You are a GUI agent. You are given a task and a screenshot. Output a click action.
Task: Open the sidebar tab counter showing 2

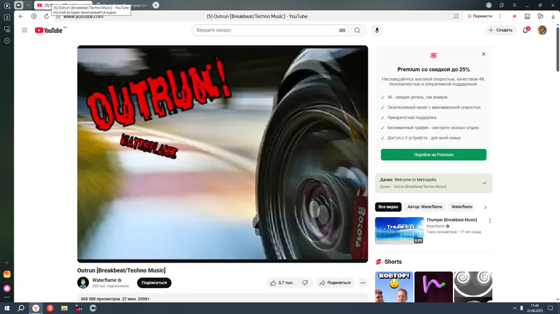7,17
